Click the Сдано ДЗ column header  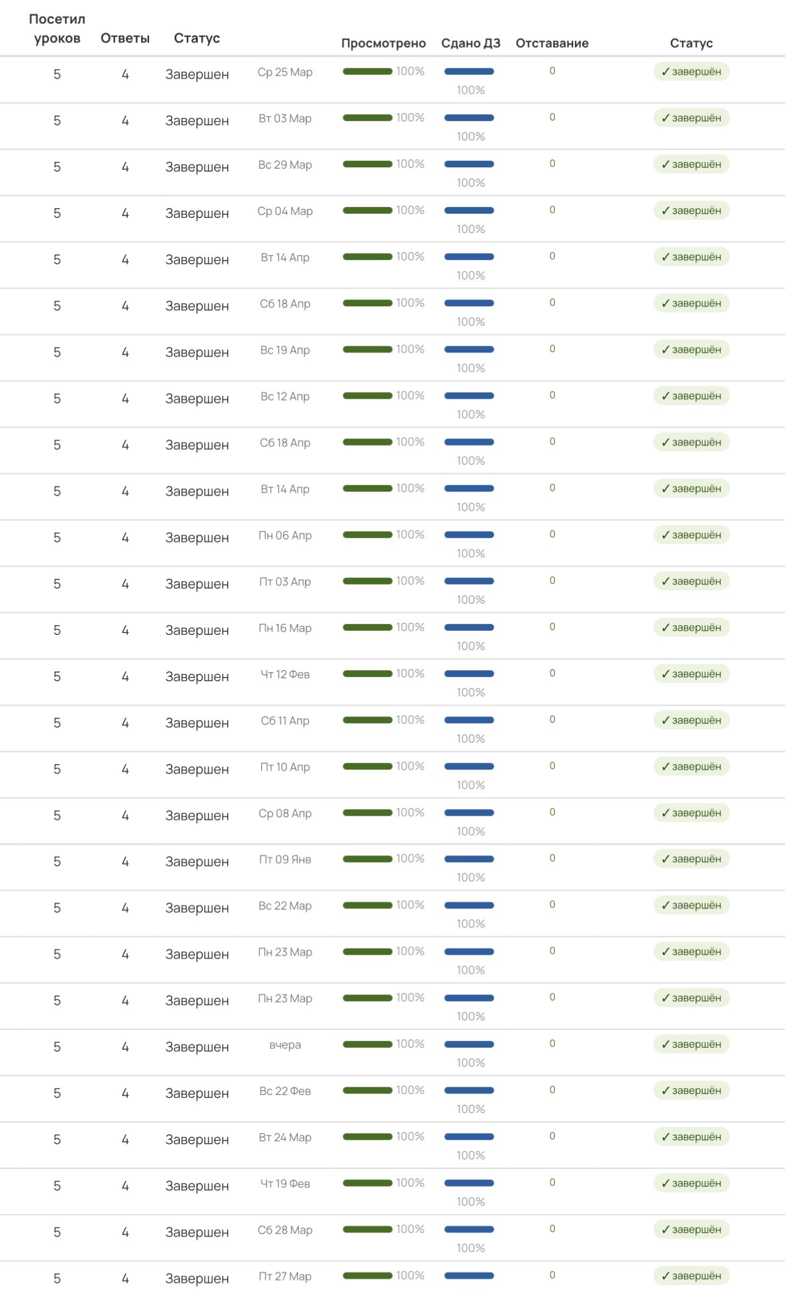coord(470,43)
